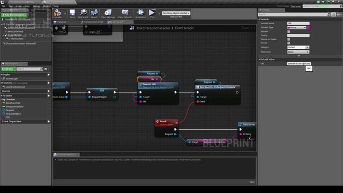343x193 pixels.
Task: Click the Event delegate pin on Bind Event
Action: point(198,101)
